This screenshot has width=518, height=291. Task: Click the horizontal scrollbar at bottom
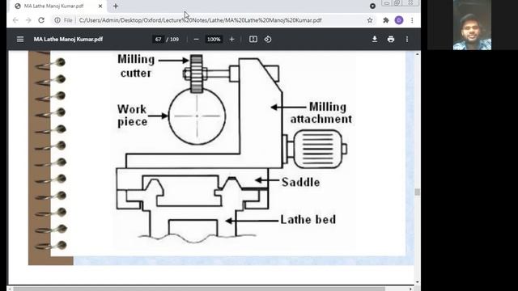coord(200,289)
